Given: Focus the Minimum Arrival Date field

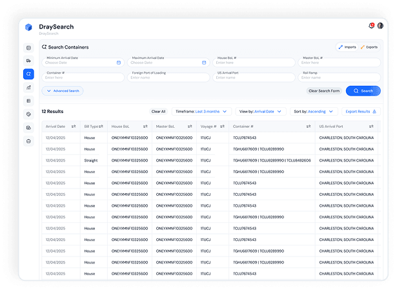Looking at the screenshot, I should [x=83, y=63].
